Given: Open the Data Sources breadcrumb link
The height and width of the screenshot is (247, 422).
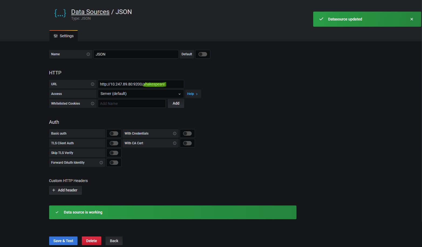Looking at the screenshot, I should coord(90,12).
